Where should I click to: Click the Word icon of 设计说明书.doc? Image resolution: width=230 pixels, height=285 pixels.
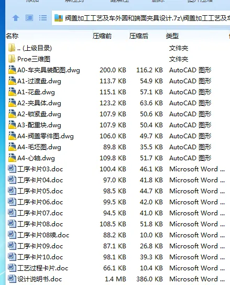pyautogui.click(x=12, y=279)
